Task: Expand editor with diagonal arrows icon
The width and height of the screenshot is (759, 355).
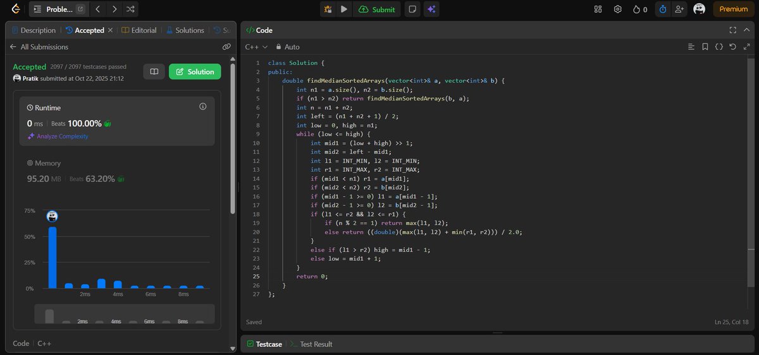Action: (746, 47)
